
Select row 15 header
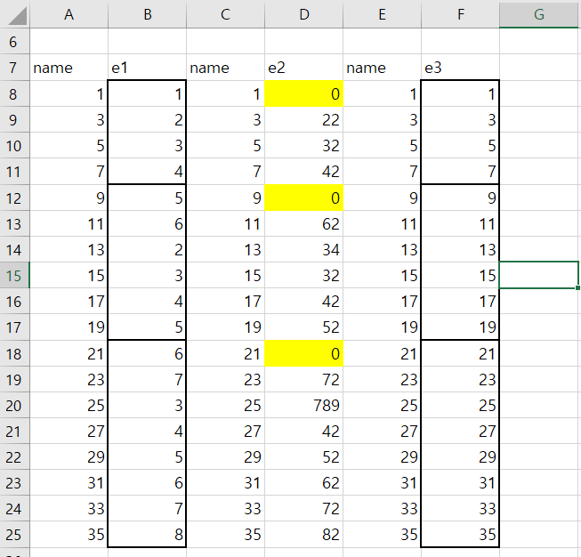point(15,275)
